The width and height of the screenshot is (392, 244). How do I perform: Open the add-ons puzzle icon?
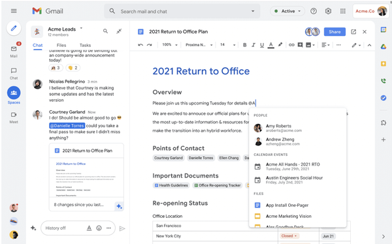point(384,123)
